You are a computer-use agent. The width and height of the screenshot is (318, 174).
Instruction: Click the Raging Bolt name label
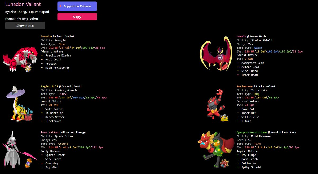tap(49, 86)
